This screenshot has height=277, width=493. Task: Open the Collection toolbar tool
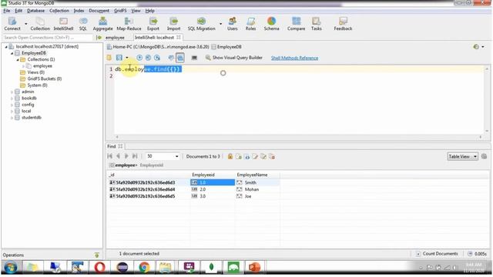[x=40, y=24]
